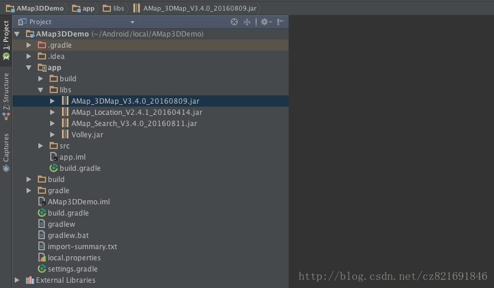
Task: Click the AMap_3DMap jar breadcrumb
Action: [x=195, y=8]
